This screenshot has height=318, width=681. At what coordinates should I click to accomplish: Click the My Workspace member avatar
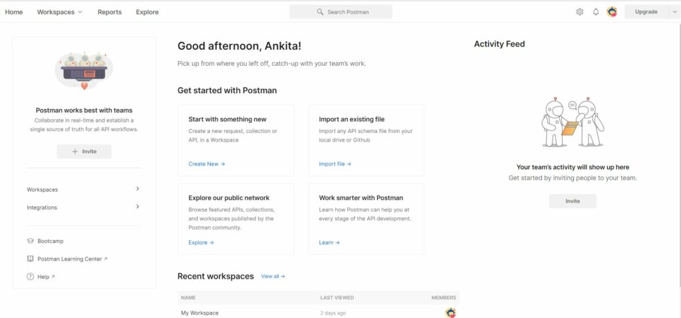[x=451, y=313]
